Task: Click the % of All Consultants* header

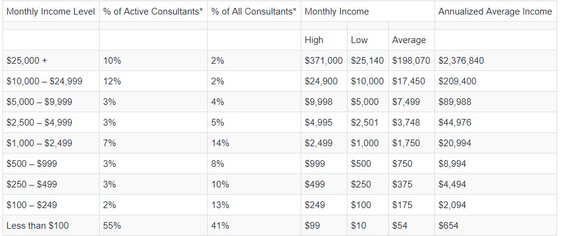Action: pos(254,12)
